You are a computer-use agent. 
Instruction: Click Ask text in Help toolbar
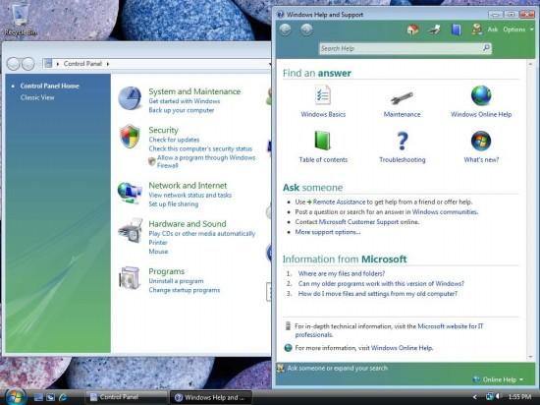coord(493,29)
